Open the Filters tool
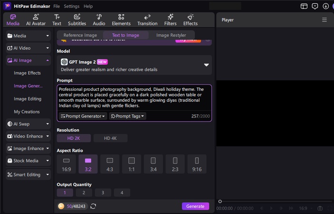The height and width of the screenshot is (214, 334). pyautogui.click(x=170, y=20)
